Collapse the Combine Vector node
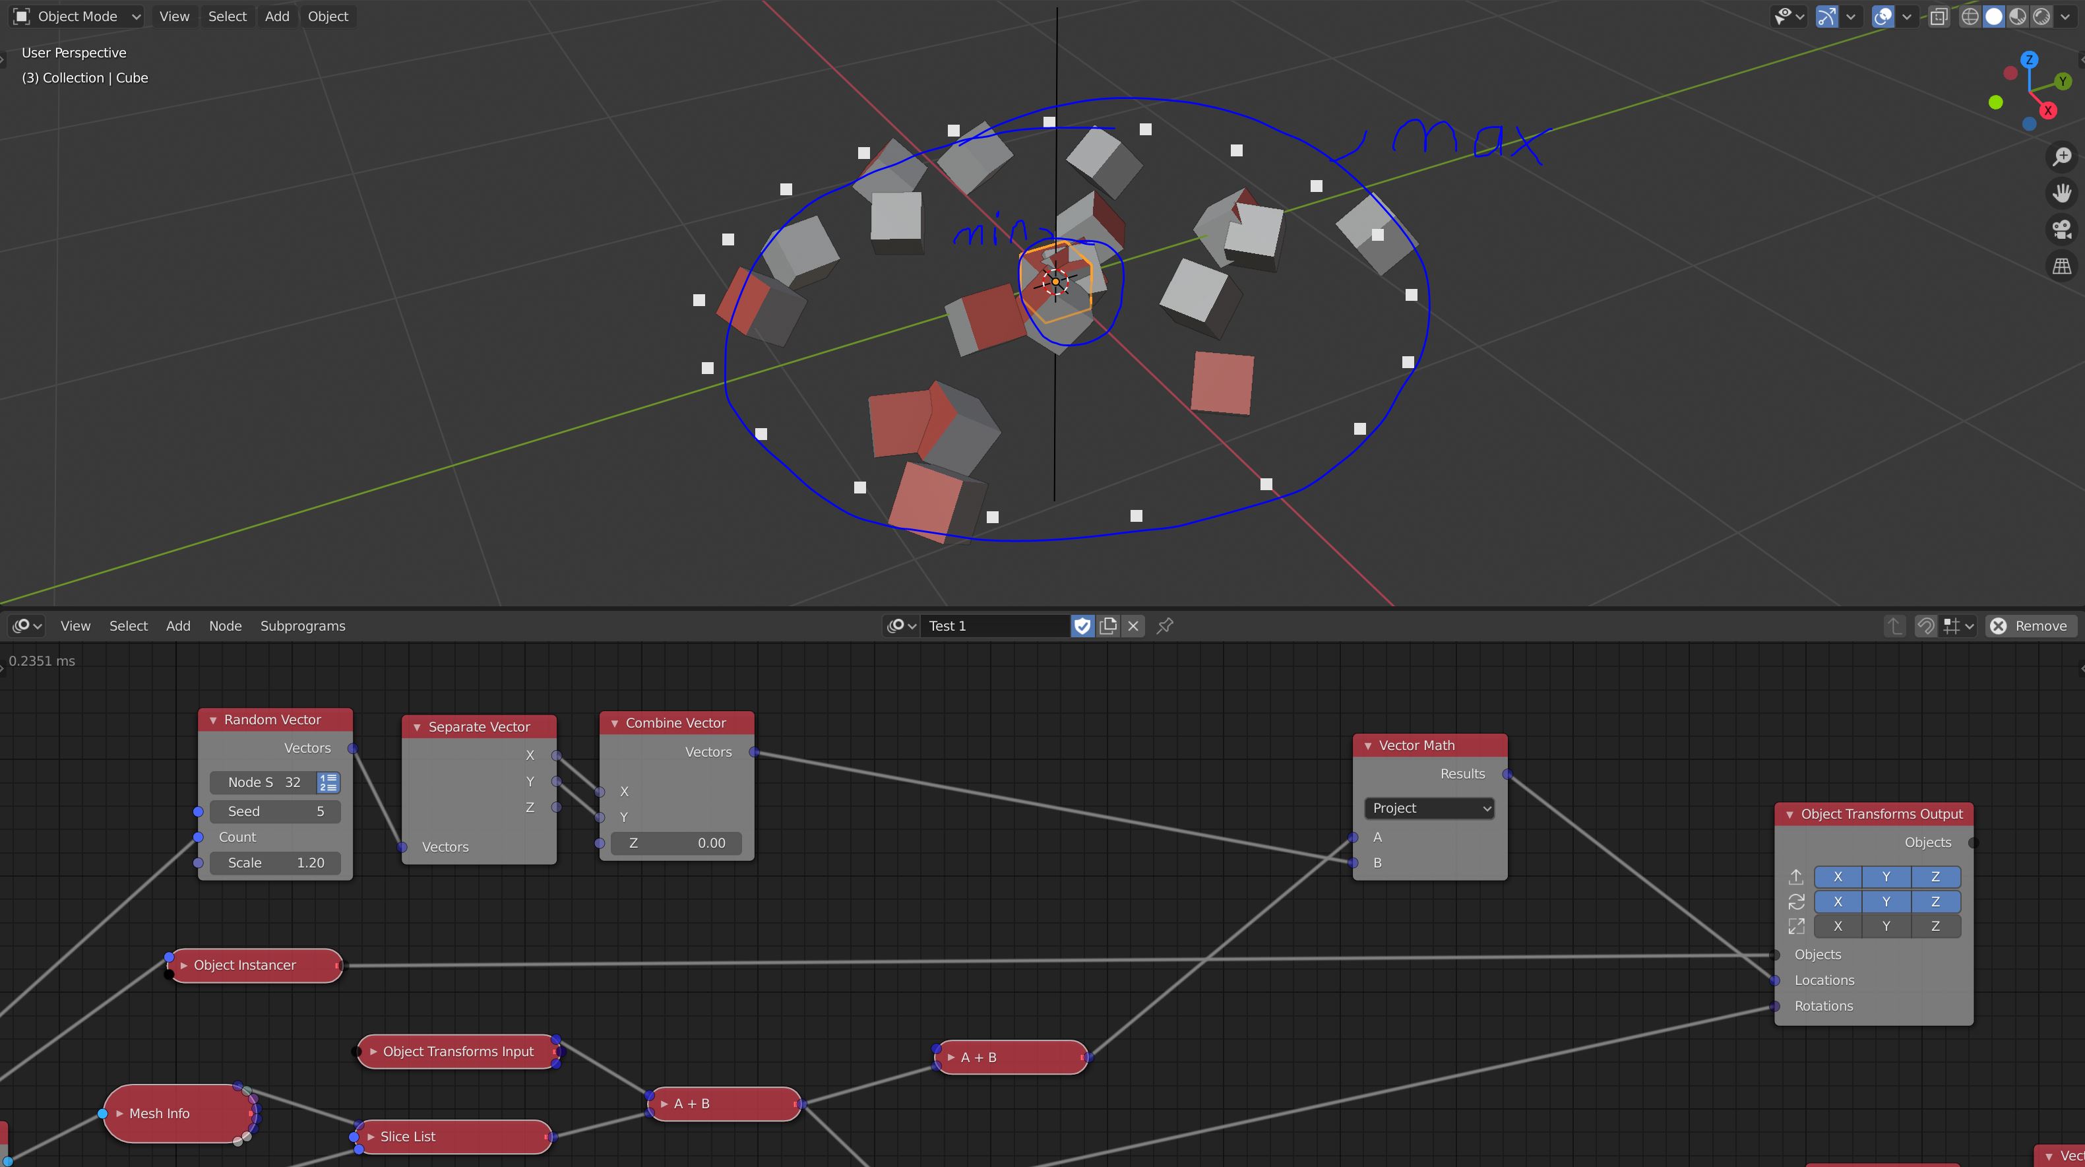 [x=614, y=724]
